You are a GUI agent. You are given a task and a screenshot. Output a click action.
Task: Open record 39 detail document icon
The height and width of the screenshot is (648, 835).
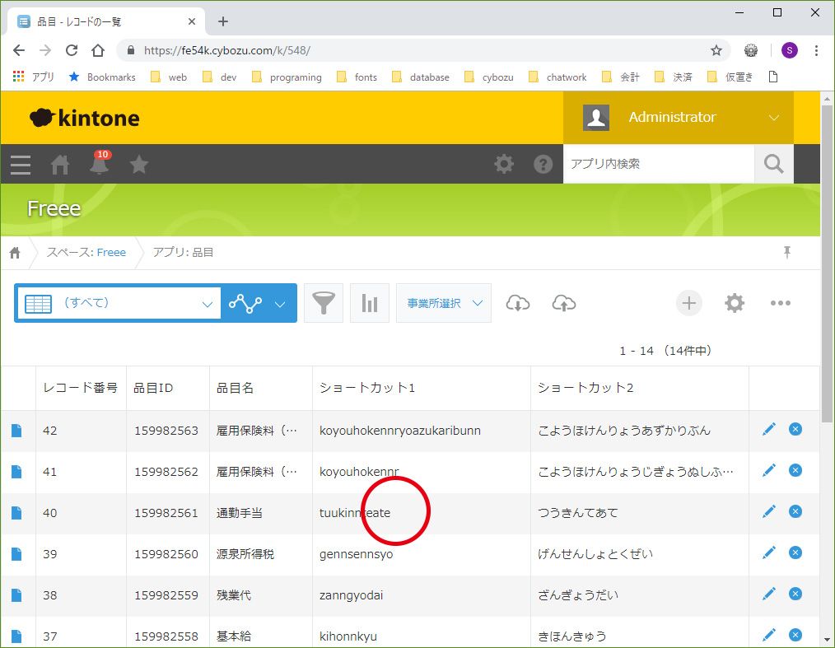point(16,554)
